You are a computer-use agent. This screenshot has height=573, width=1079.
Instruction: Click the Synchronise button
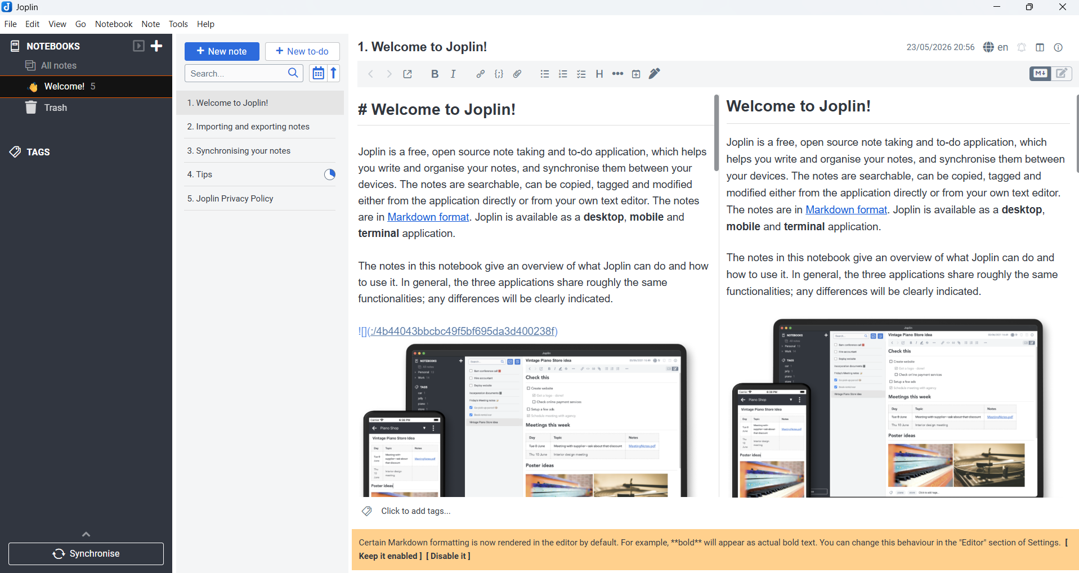[86, 554]
